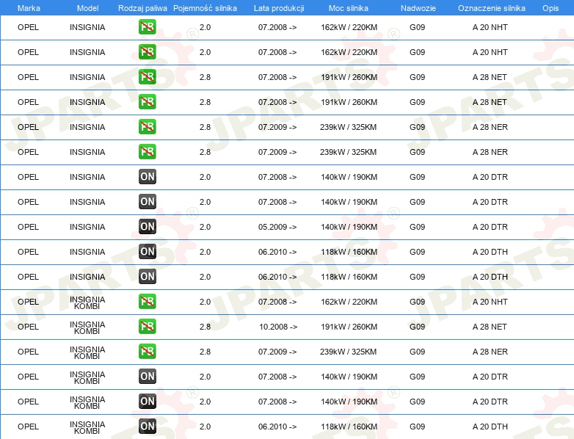Click the Lata produkcji column header

point(279,8)
